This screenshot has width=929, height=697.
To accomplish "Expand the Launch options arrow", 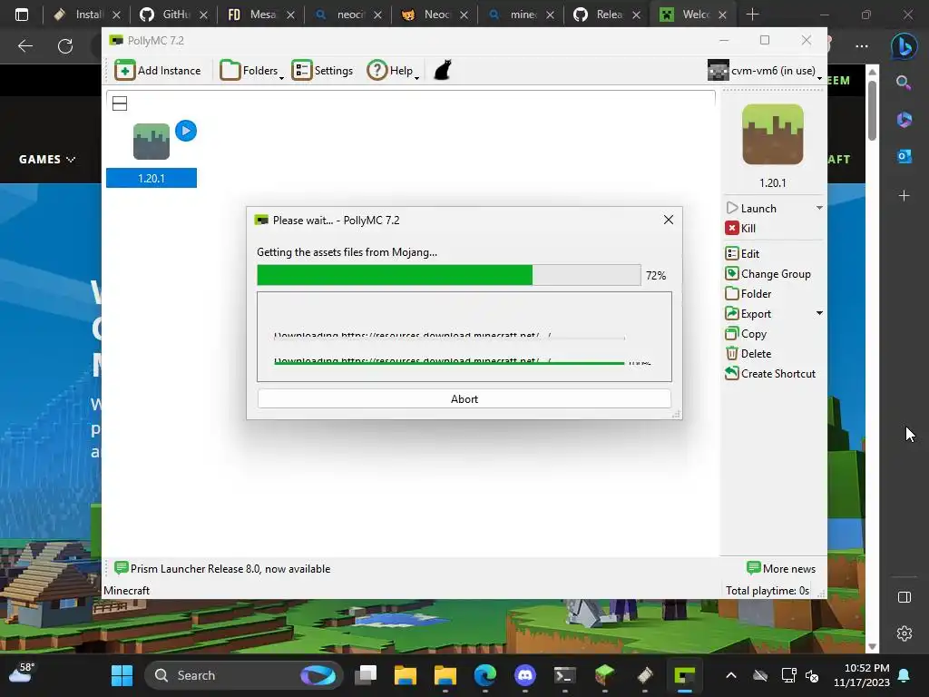I will point(819,208).
